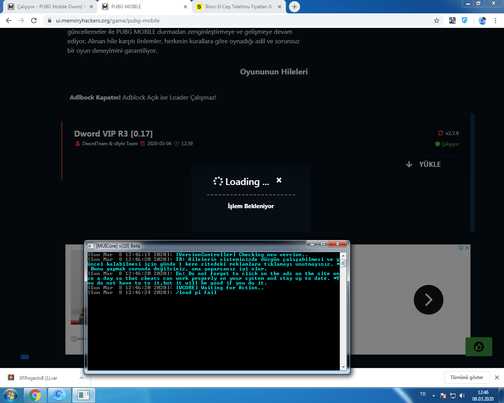Click the YÜKLE download button
Image resolution: width=504 pixels, height=403 pixels.
(x=423, y=164)
